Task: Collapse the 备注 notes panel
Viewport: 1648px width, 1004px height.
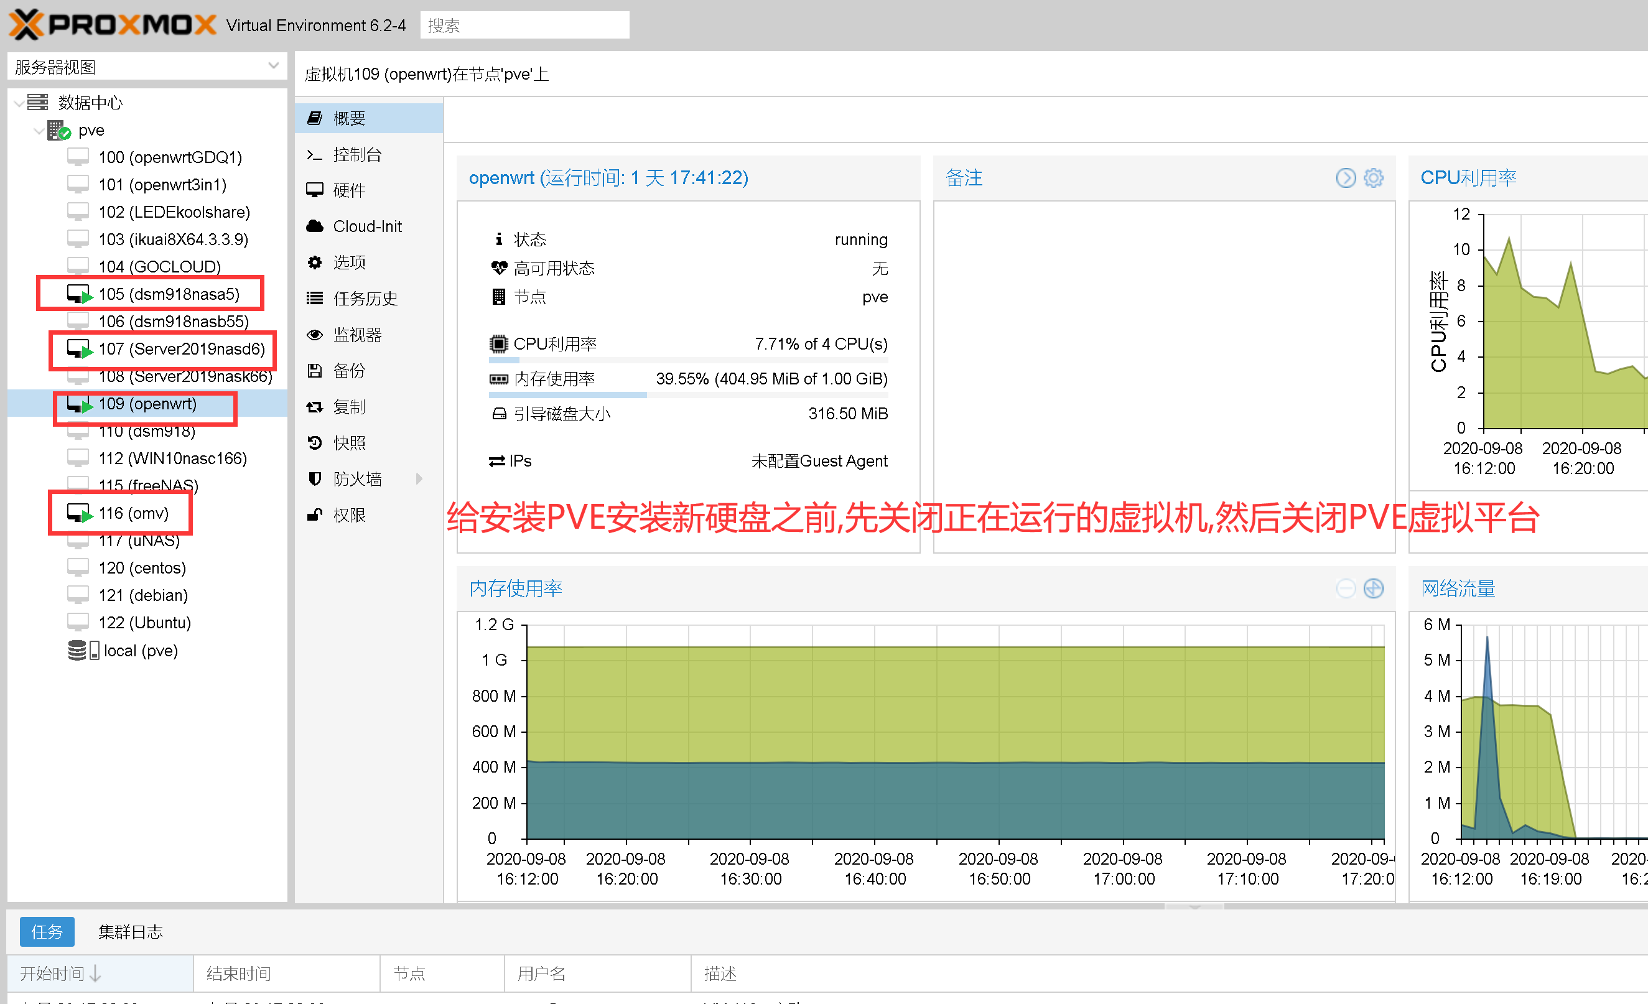Action: point(1346,178)
